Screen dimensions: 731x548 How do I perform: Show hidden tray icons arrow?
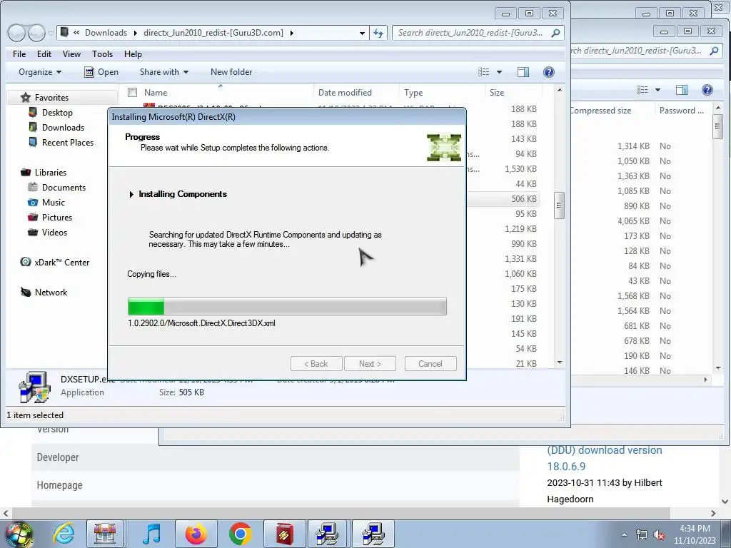[x=624, y=534]
